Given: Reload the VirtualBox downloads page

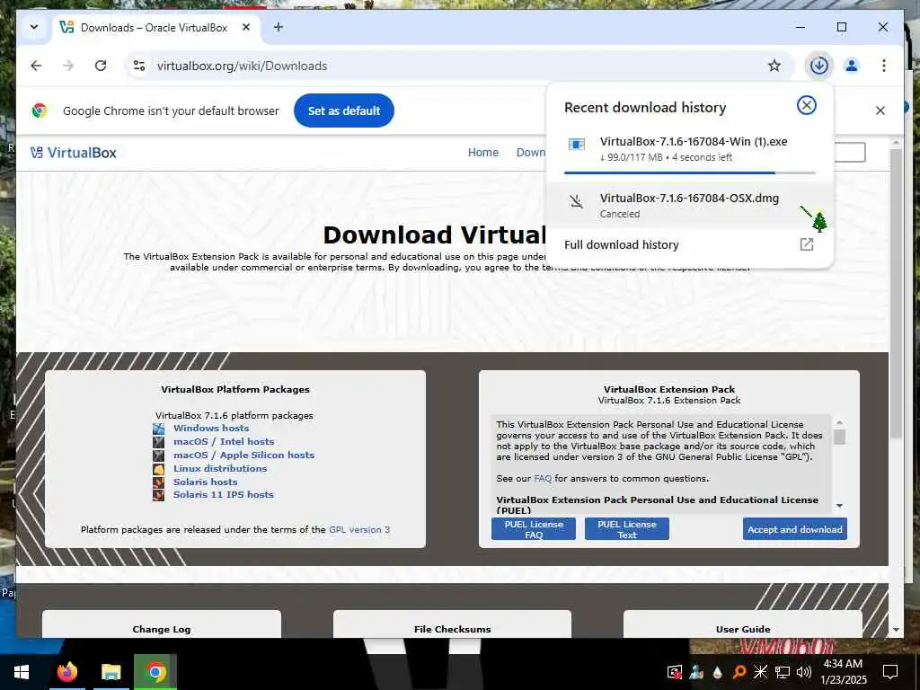Looking at the screenshot, I should point(101,66).
